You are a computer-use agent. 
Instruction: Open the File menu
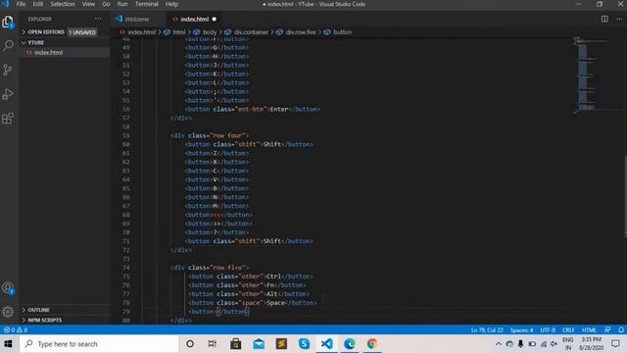21,4
